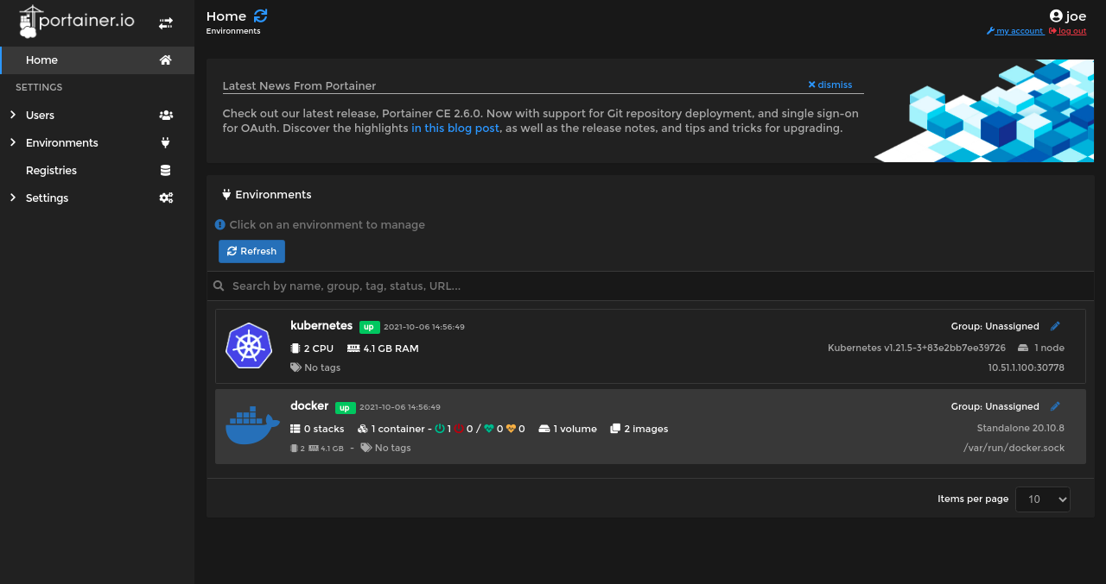Click the blue info icon by hint text

(220, 225)
